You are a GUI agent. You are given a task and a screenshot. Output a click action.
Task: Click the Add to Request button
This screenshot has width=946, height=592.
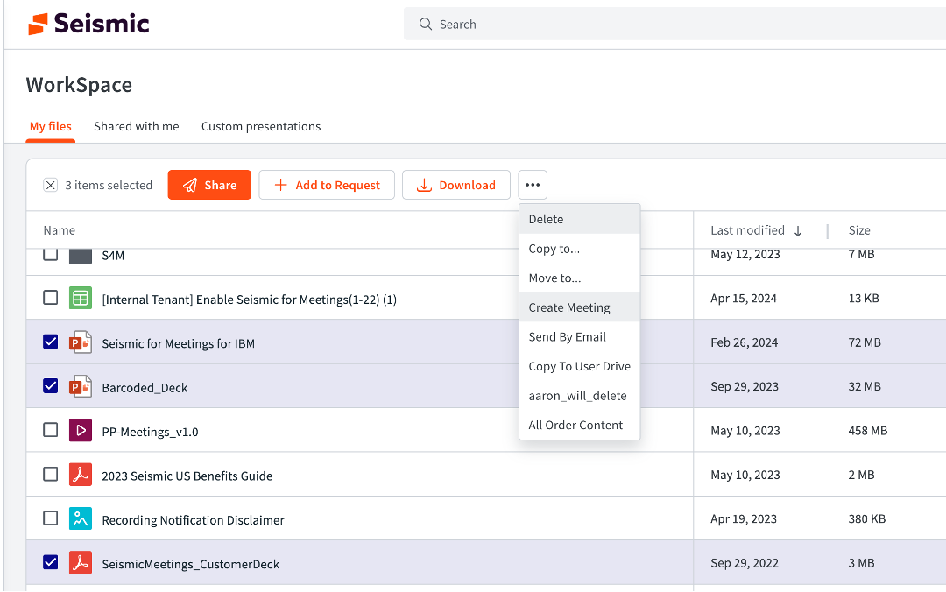pos(327,185)
